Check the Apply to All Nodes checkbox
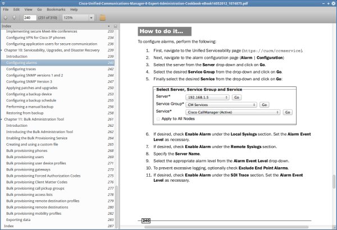Image resolution: width=337 pixels, height=230 pixels. (158, 119)
